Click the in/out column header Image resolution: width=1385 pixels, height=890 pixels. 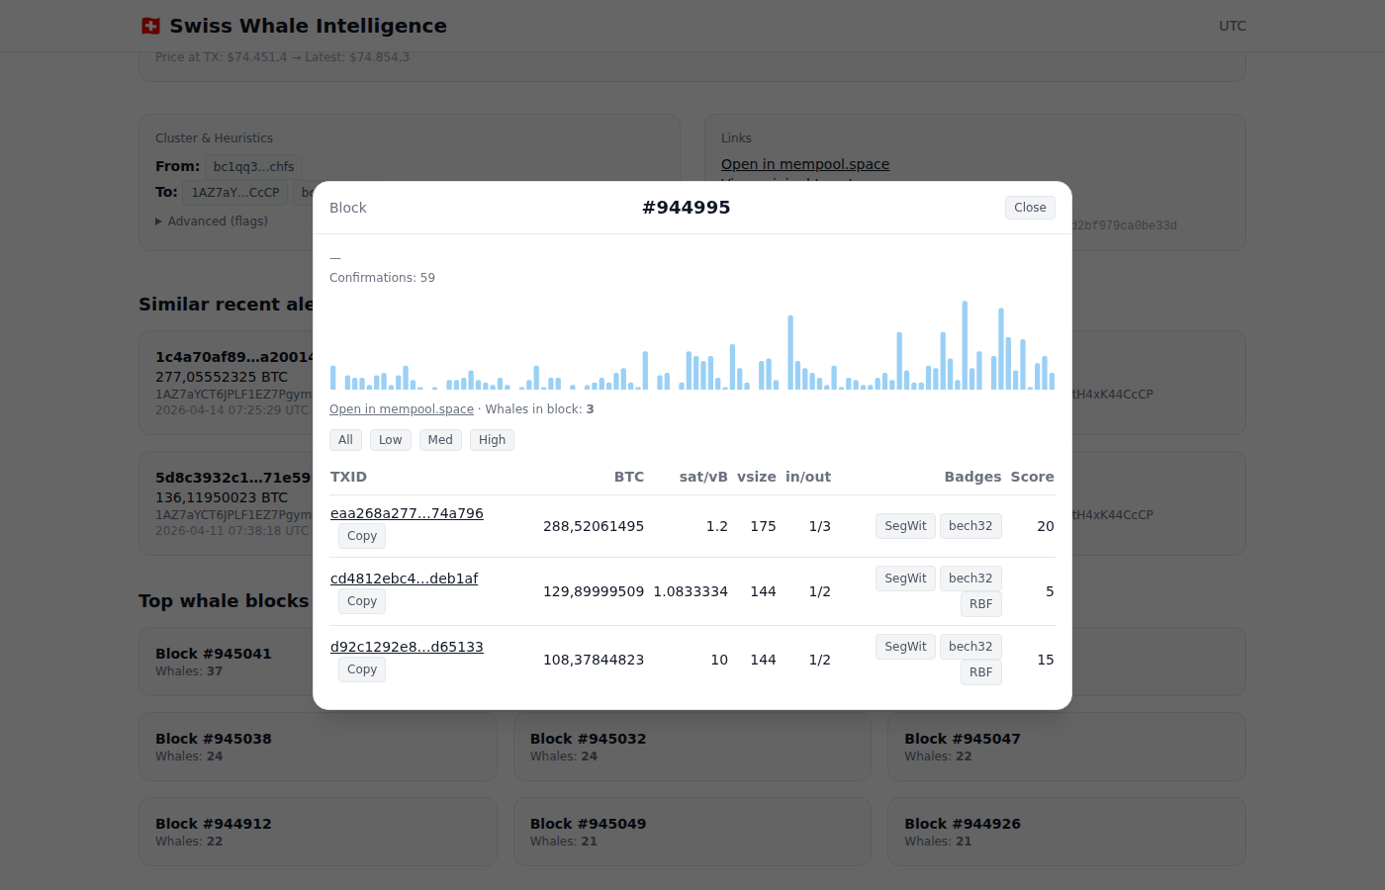[x=808, y=477]
